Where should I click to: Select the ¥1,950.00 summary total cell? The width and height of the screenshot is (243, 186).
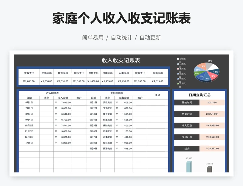pyautogui.click(x=140, y=81)
